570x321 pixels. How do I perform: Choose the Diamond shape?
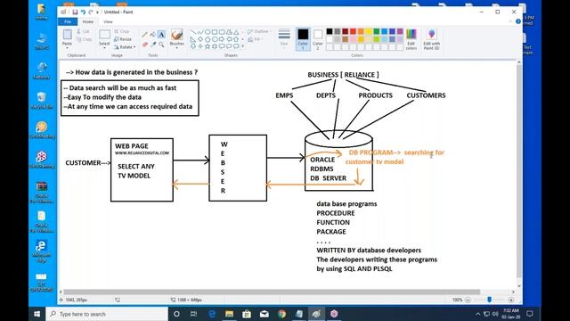click(x=200, y=39)
